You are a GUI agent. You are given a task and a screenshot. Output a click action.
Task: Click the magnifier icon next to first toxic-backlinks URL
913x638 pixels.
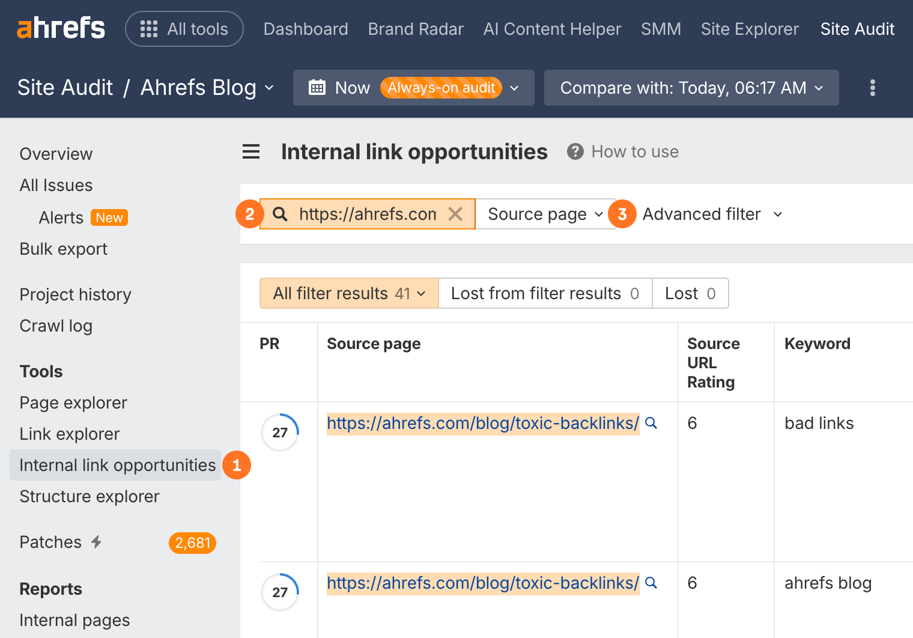pos(651,423)
